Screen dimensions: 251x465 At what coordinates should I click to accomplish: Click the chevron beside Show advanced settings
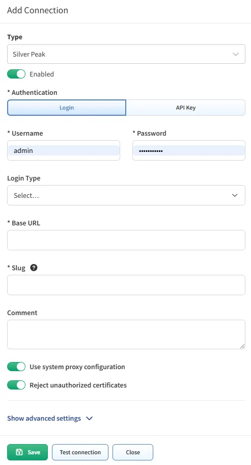pyautogui.click(x=89, y=418)
